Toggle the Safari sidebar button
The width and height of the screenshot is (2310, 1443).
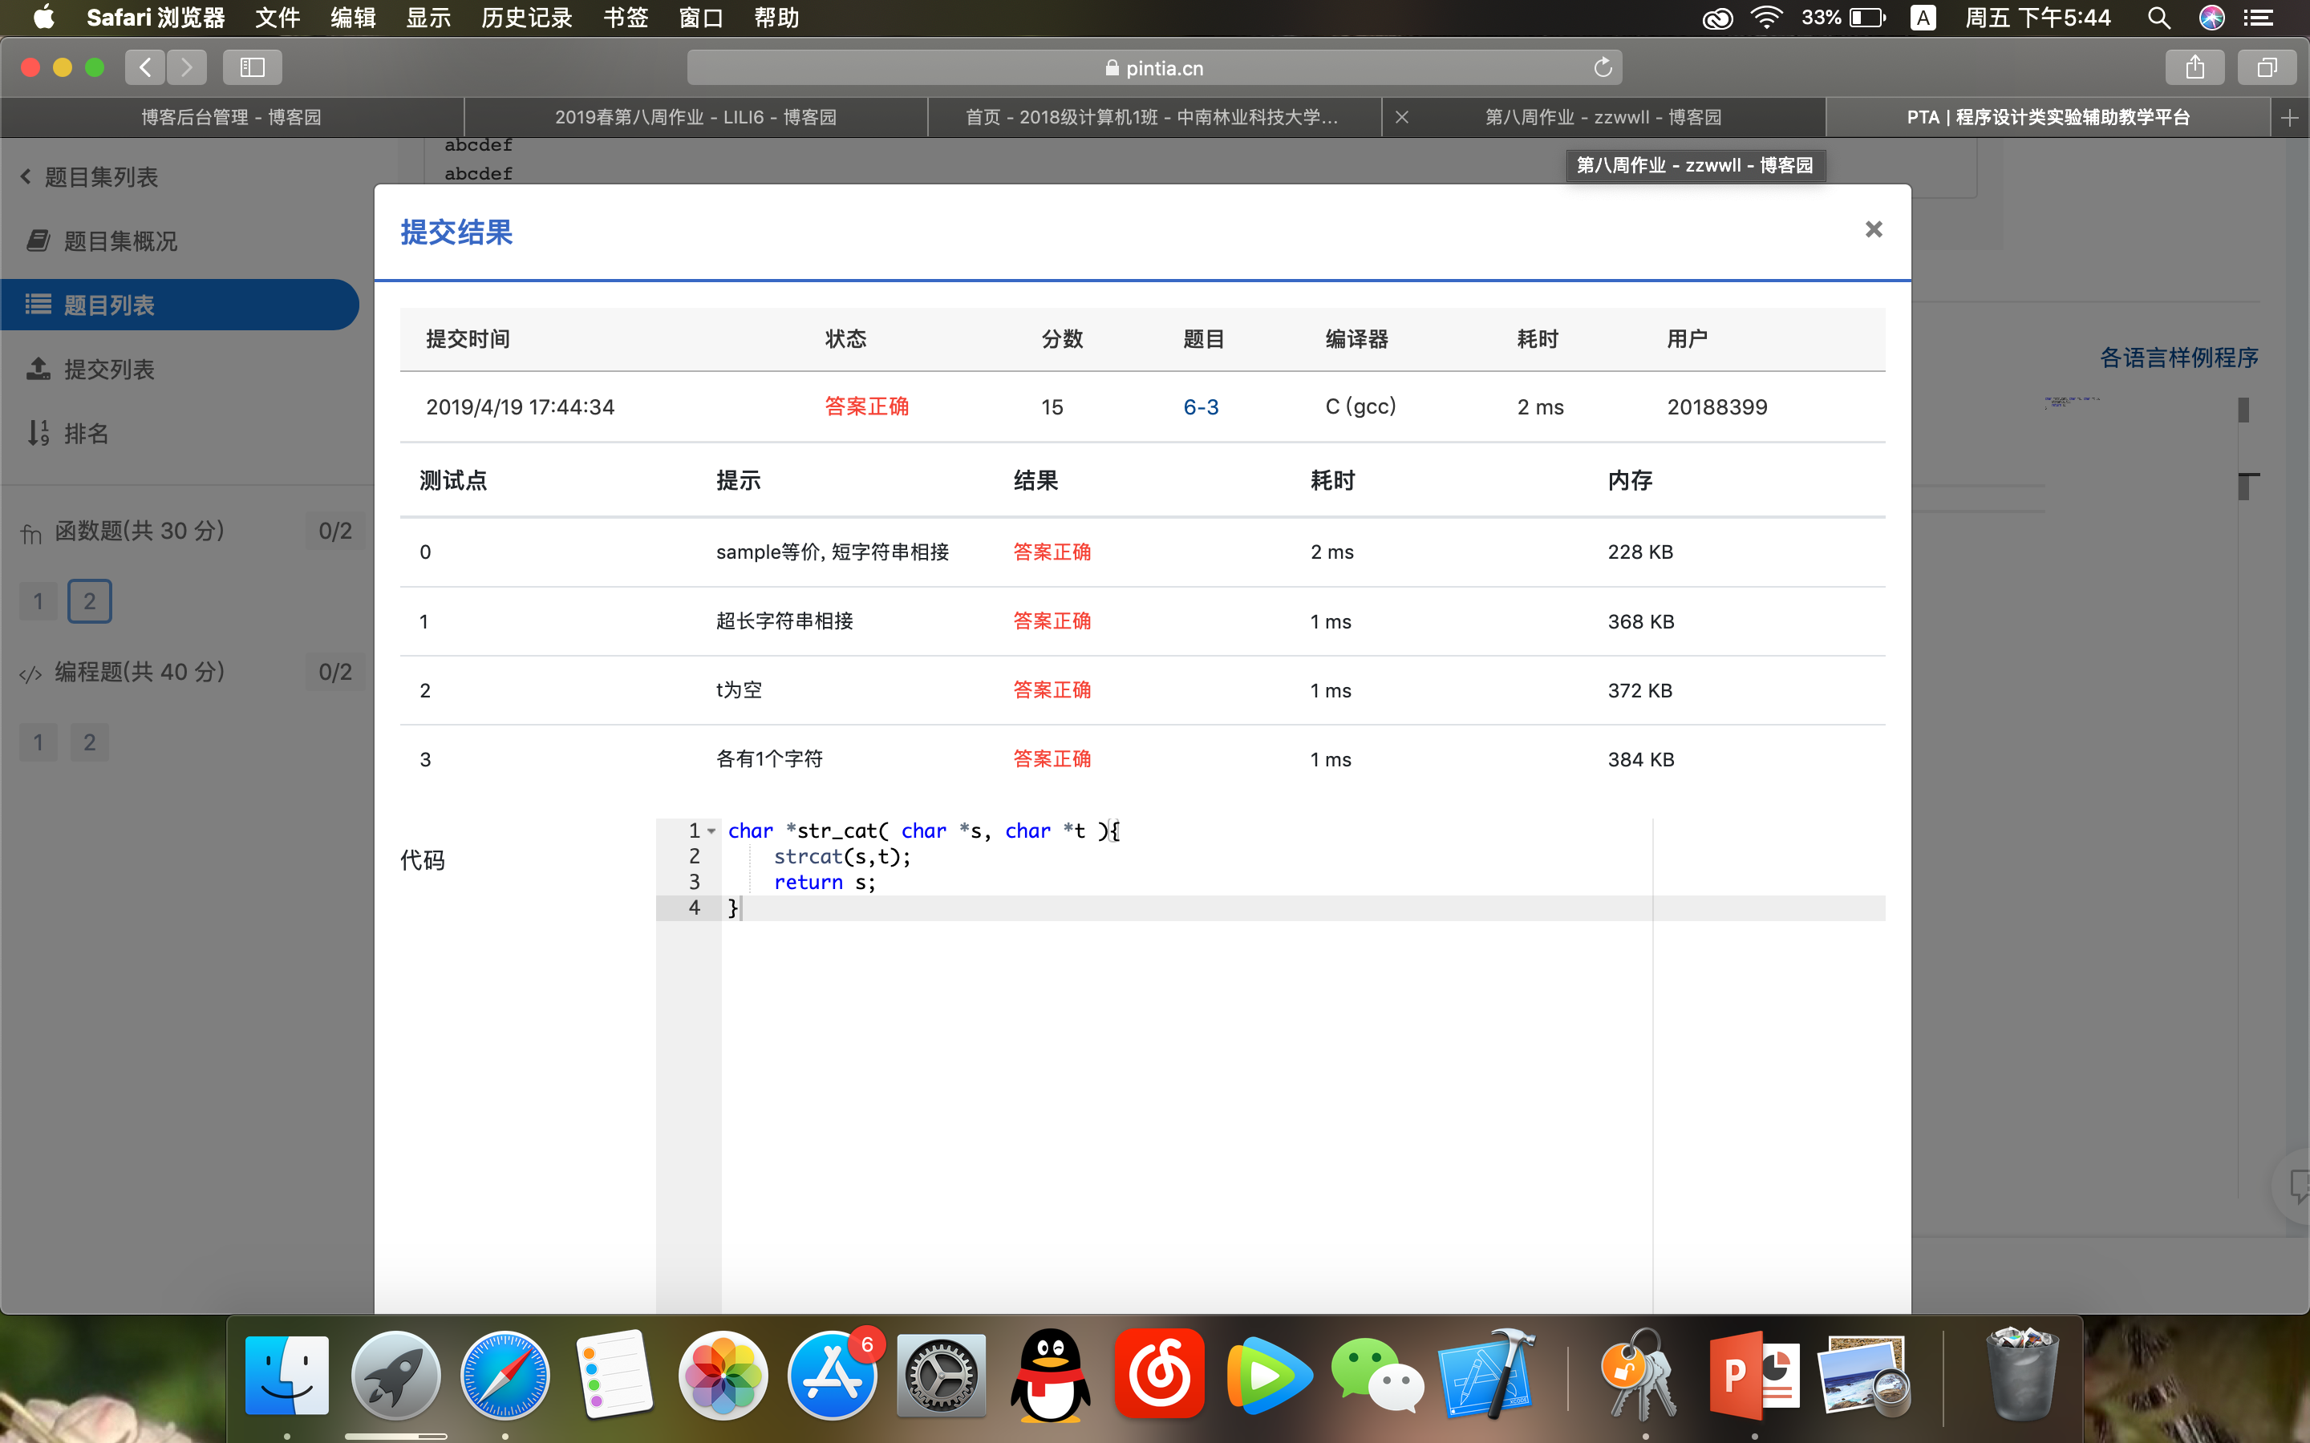(x=252, y=67)
